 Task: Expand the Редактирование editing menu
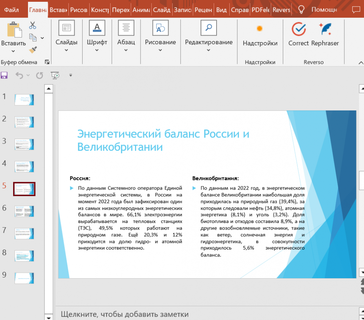209,36
